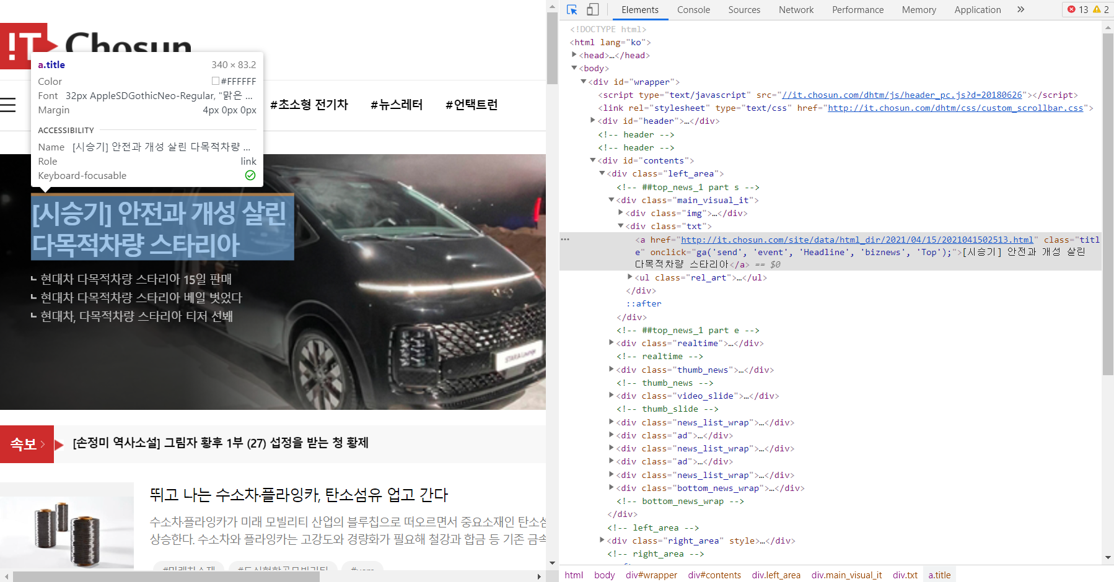Expand the bottom_news_wrap div node
This screenshot has height=582, width=1114.
(x=612, y=488)
